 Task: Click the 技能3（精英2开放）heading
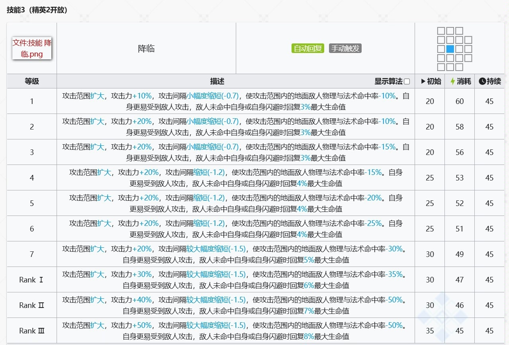[37, 10]
